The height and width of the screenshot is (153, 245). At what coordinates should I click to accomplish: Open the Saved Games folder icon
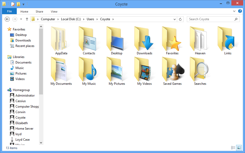click(x=173, y=69)
